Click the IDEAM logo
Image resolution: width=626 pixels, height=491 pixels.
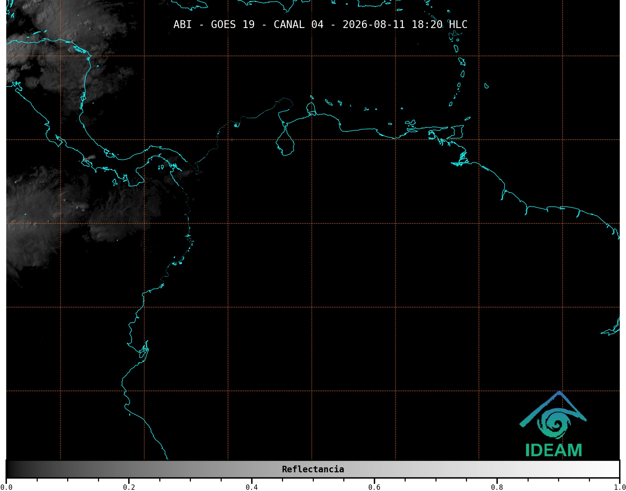click(553, 424)
